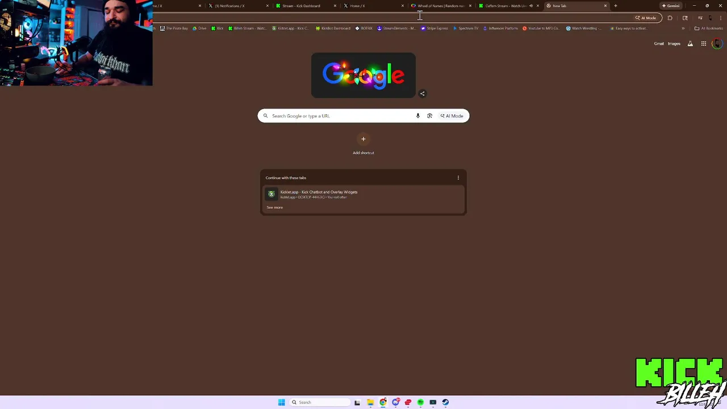Start voice search with the microphone icon
727x409 pixels.
[x=417, y=116]
